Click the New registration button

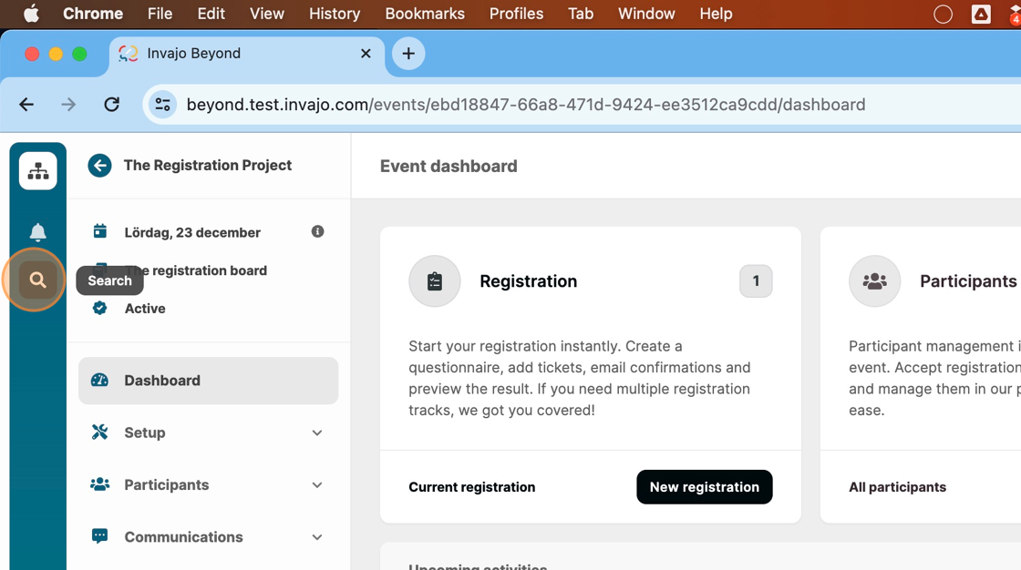(704, 487)
